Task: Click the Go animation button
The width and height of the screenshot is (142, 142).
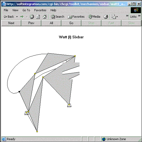Action: tap(71, 23)
